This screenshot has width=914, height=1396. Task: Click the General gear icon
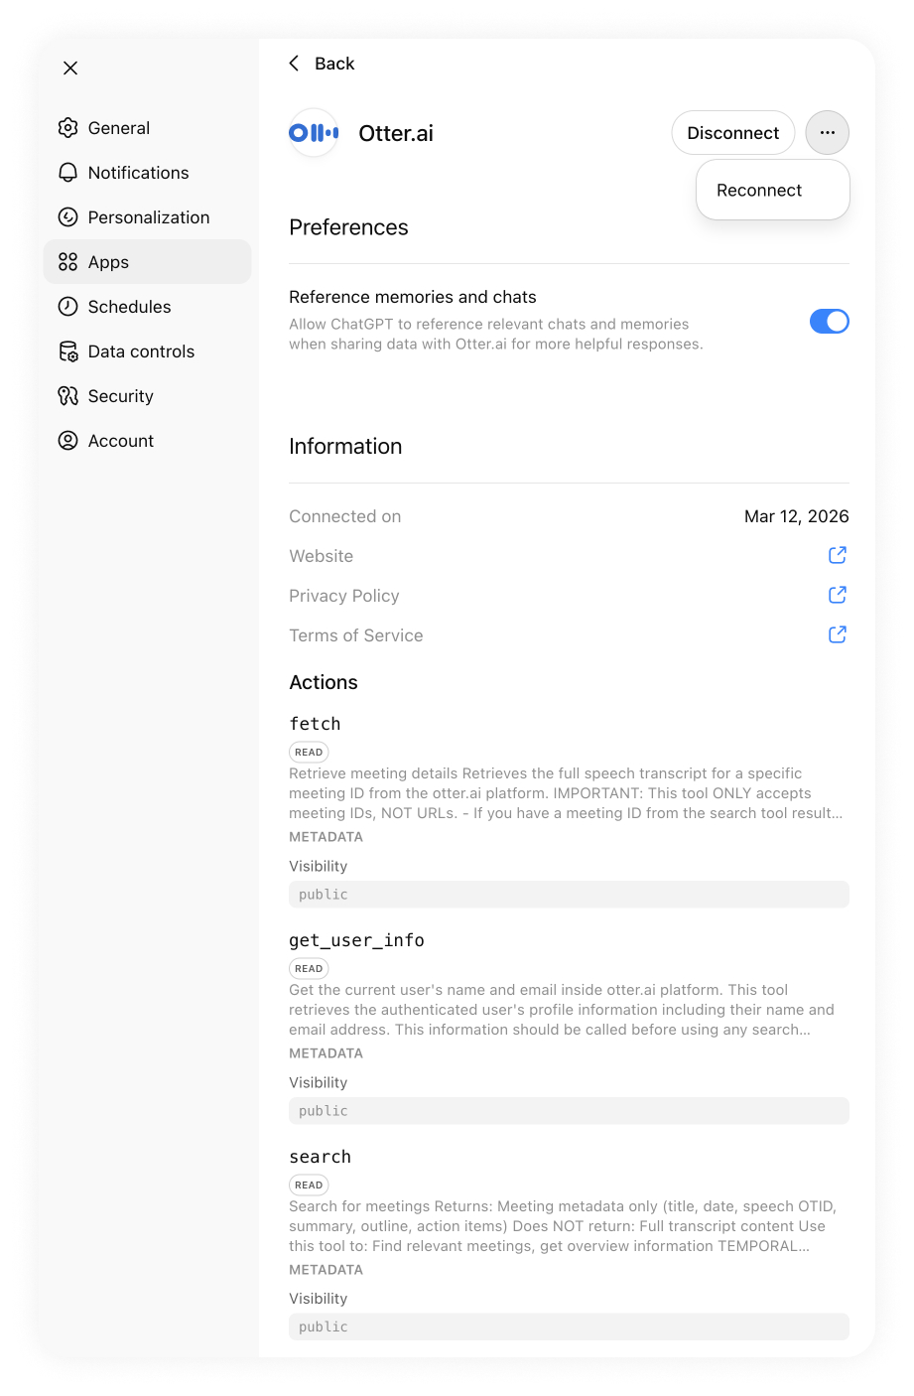[67, 128]
